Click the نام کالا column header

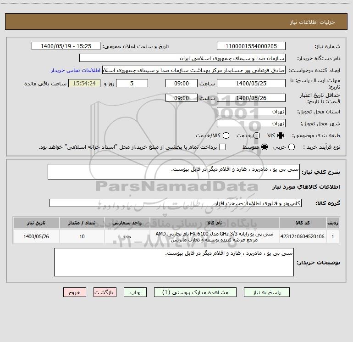pos(215,223)
